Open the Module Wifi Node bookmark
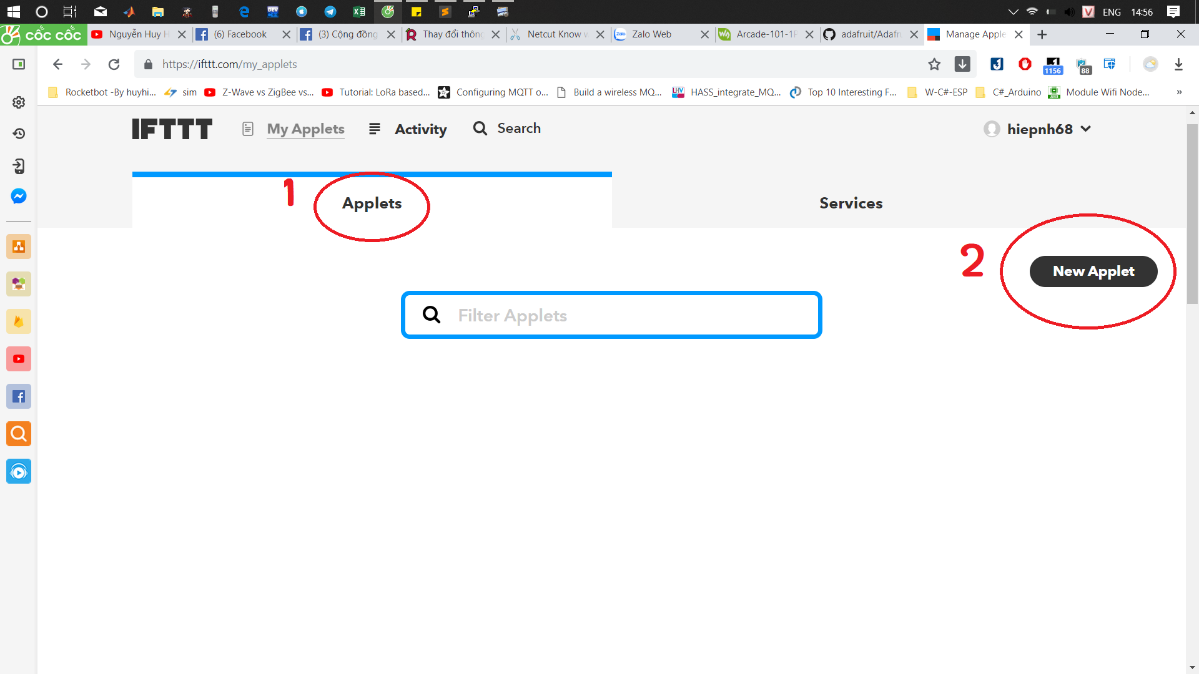This screenshot has height=674, width=1199. pos(1099,92)
